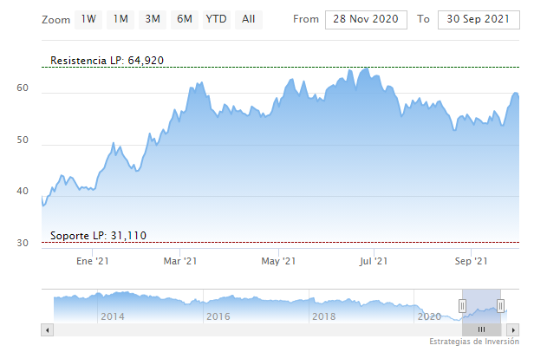The image size is (534, 352).
Task: Click the navigator right scroll arrow
Action: (512, 329)
